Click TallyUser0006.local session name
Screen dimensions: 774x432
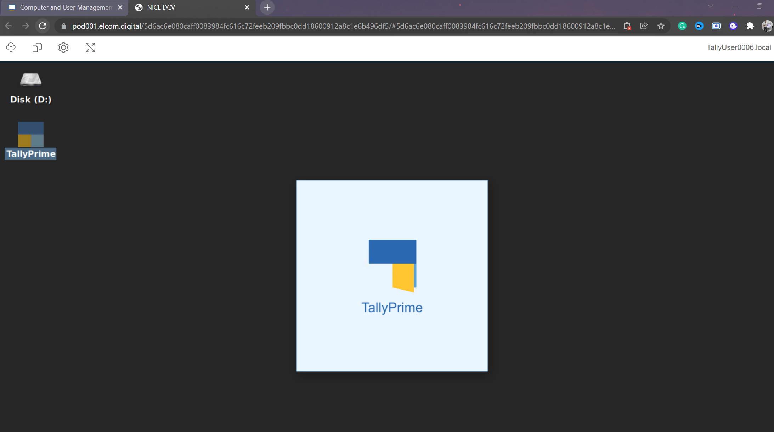tap(739, 47)
